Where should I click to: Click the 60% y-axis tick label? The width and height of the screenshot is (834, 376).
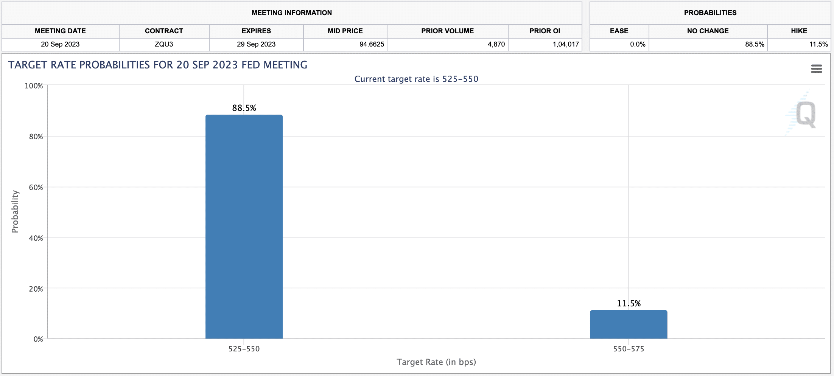[36, 187]
